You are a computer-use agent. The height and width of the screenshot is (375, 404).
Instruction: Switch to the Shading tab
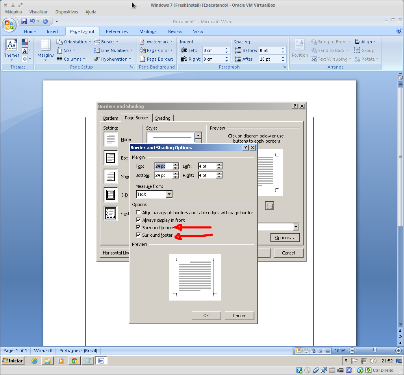(x=163, y=118)
